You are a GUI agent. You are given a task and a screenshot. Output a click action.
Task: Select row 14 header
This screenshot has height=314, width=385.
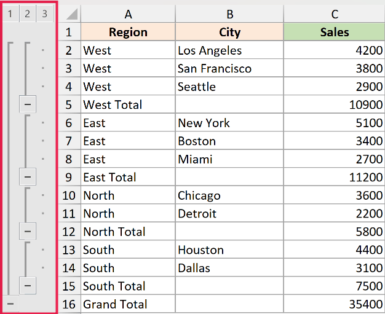tap(69, 268)
